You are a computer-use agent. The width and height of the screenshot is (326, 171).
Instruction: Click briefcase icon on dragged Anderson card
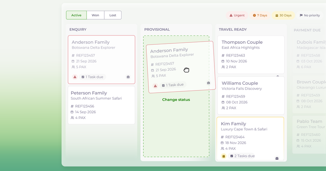[x=208, y=83]
